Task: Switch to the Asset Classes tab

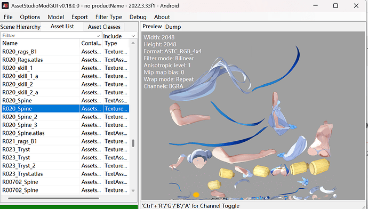Action: [x=104, y=27]
